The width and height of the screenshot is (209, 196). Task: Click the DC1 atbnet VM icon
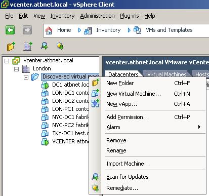click(45, 85)
